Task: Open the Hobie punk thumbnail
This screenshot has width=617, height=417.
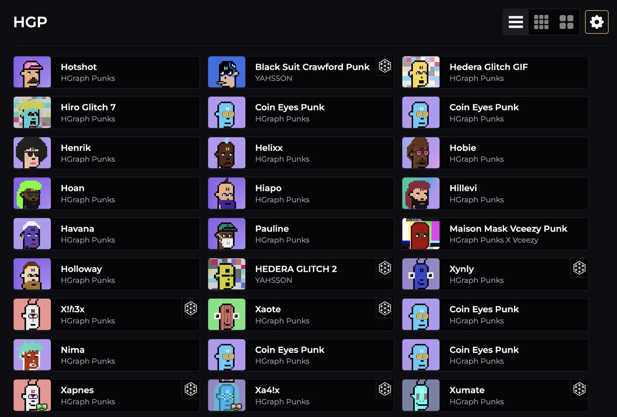Action: [421, 153]
